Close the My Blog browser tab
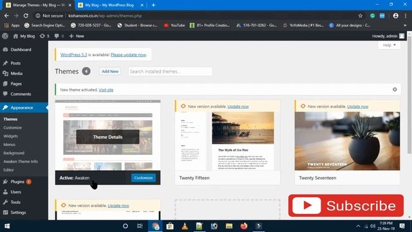Screen dimensions: 412x232 (142, 5)
